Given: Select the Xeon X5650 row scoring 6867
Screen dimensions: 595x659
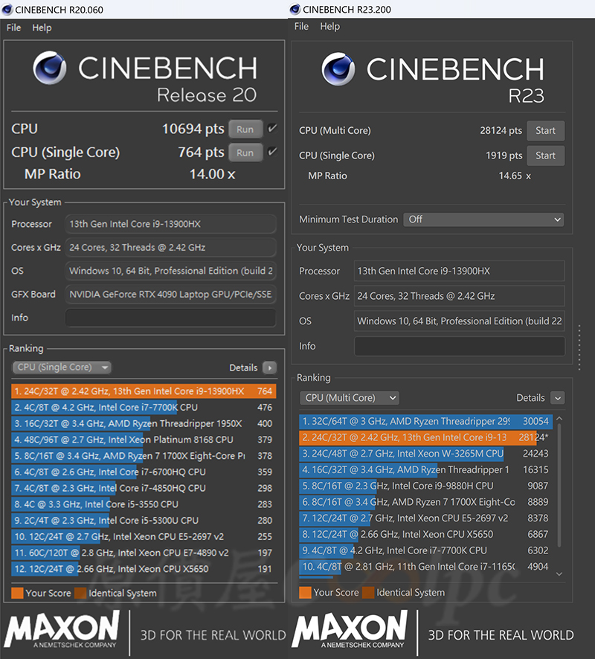Looking at the screenshot, I should click(x=425, y=534).
